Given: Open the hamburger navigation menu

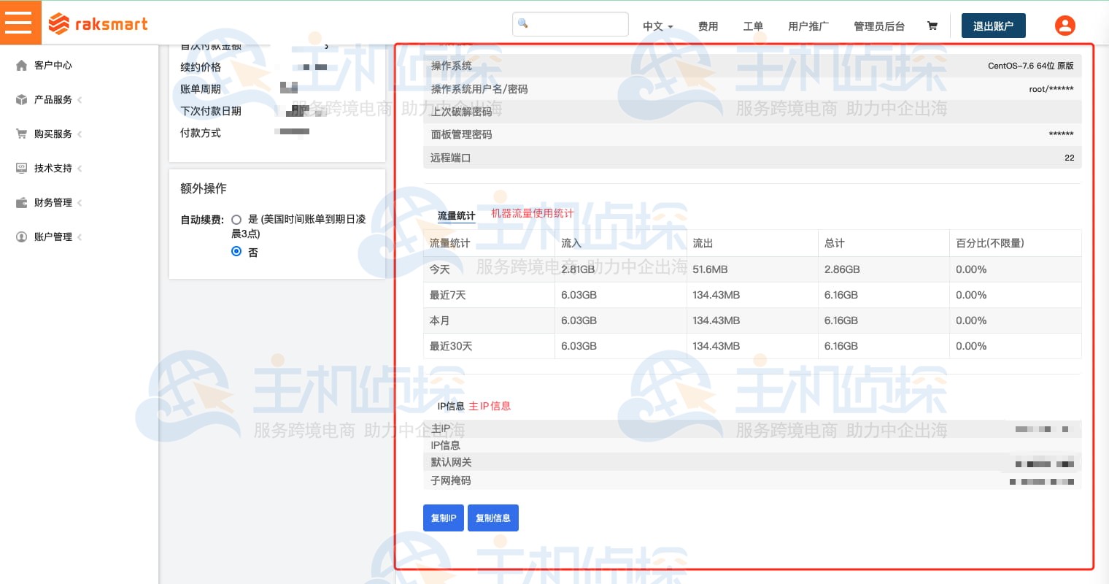Looking at the screenshot, I should [20, 22].
